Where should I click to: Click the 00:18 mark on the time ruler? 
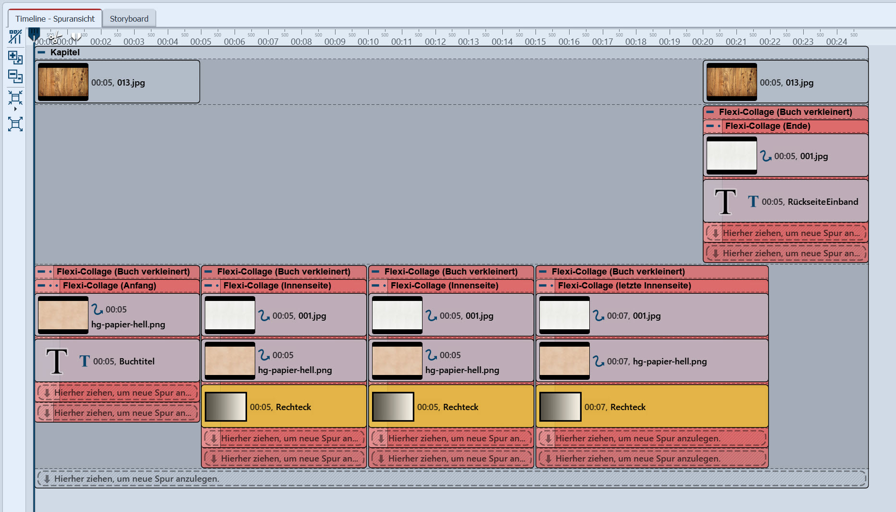coord(635,41)
